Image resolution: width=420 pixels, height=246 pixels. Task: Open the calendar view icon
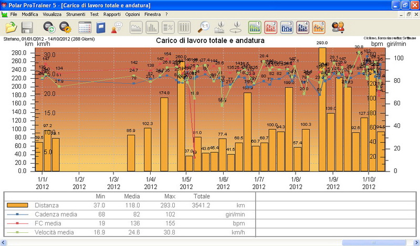[85, 27]
